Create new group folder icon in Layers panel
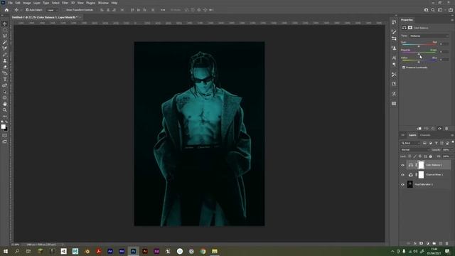455x256 pixels. pos(434,243)
